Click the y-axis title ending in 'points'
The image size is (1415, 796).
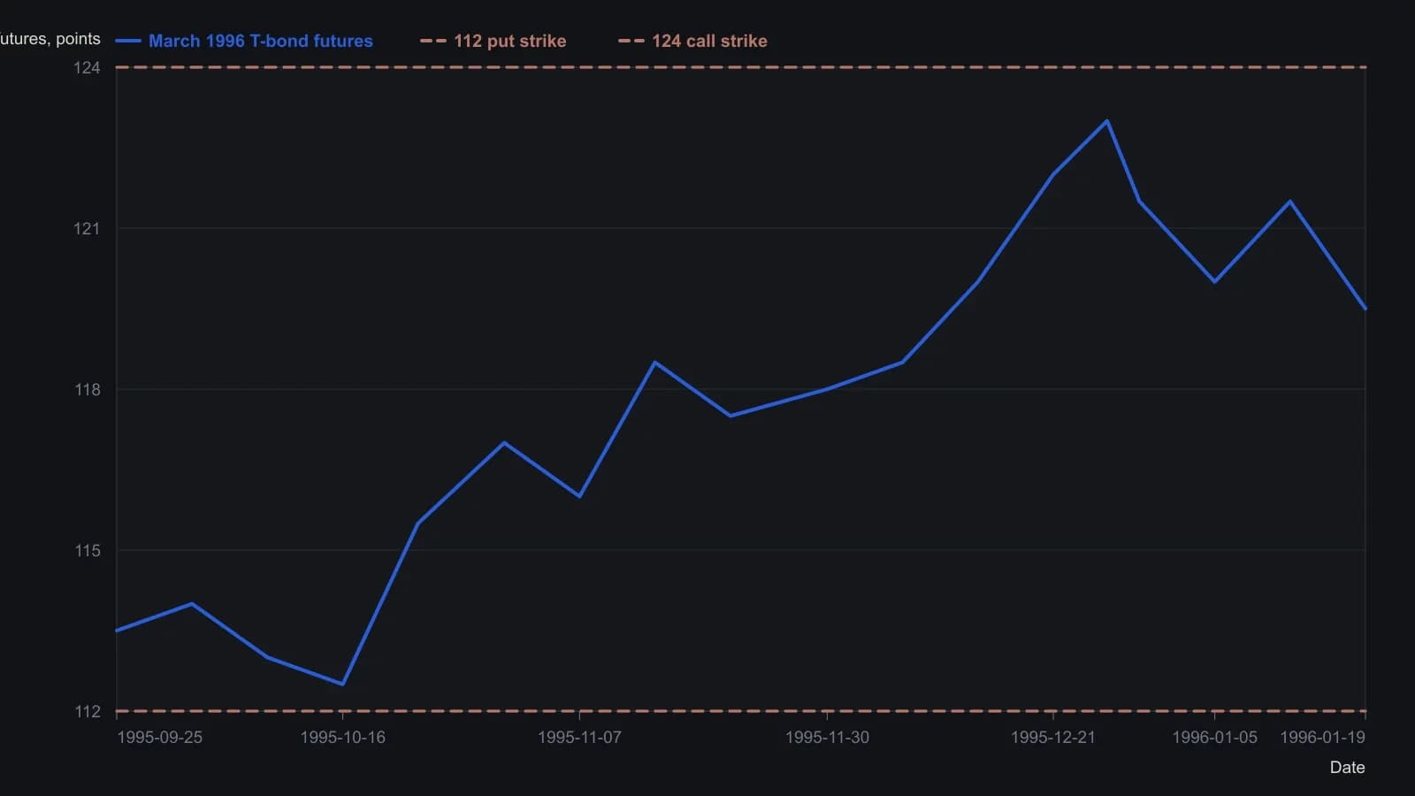[x=50, y=39]
